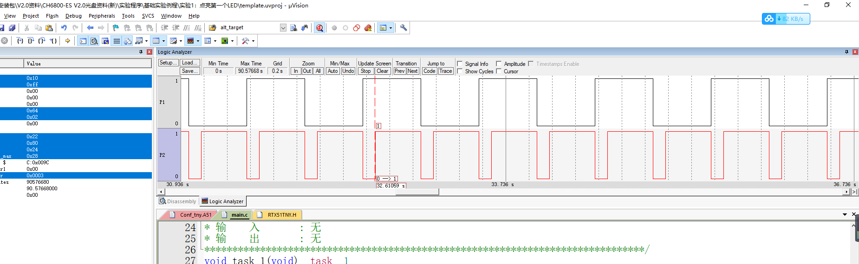Click Kill All Breakpoints icon
The image size is (859, 264).
point(368,28)
